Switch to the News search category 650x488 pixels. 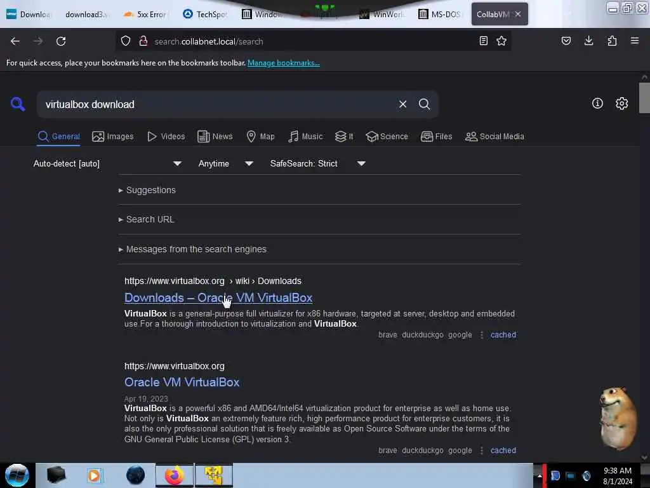(215, 137)
